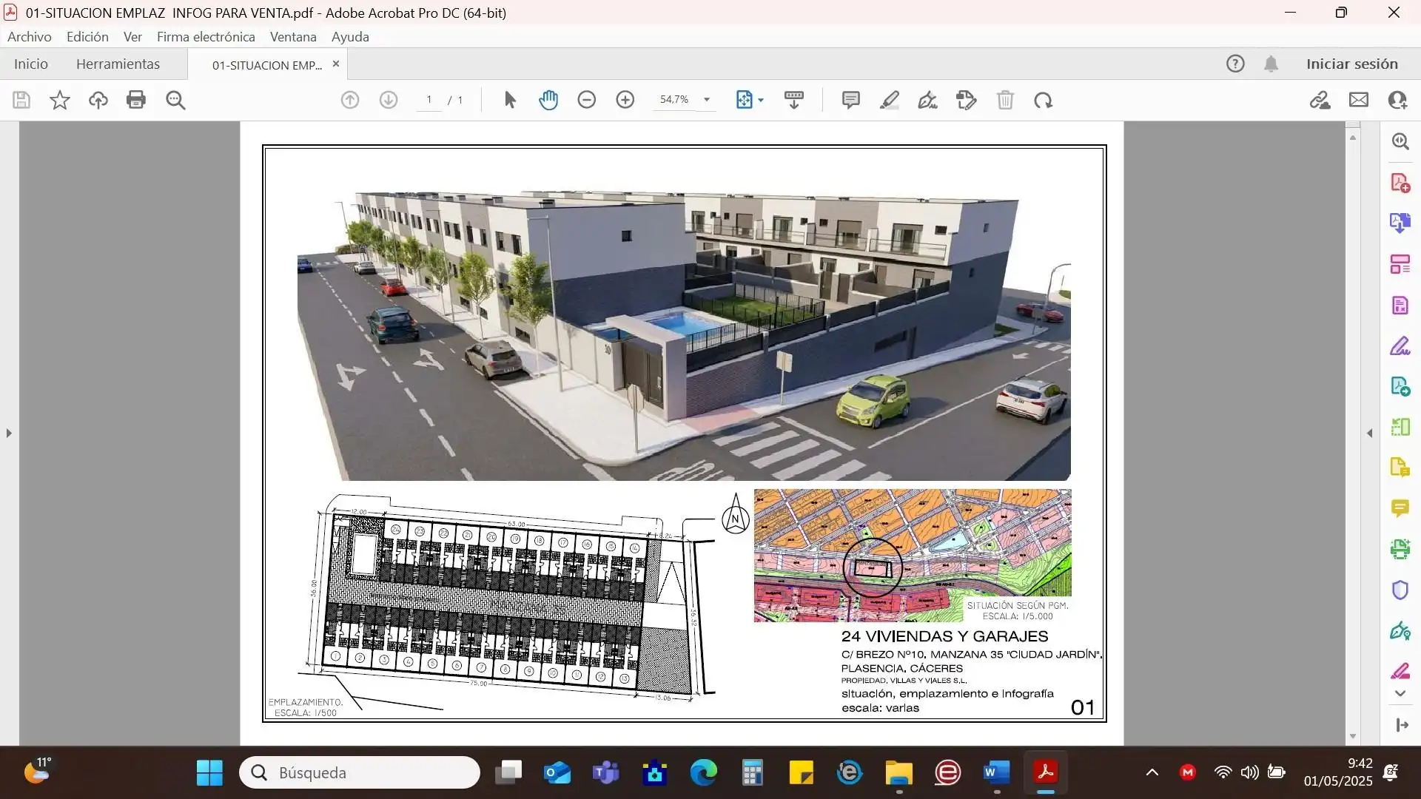
Task: Open the zoom percentage dropdown
Action: 707,100
